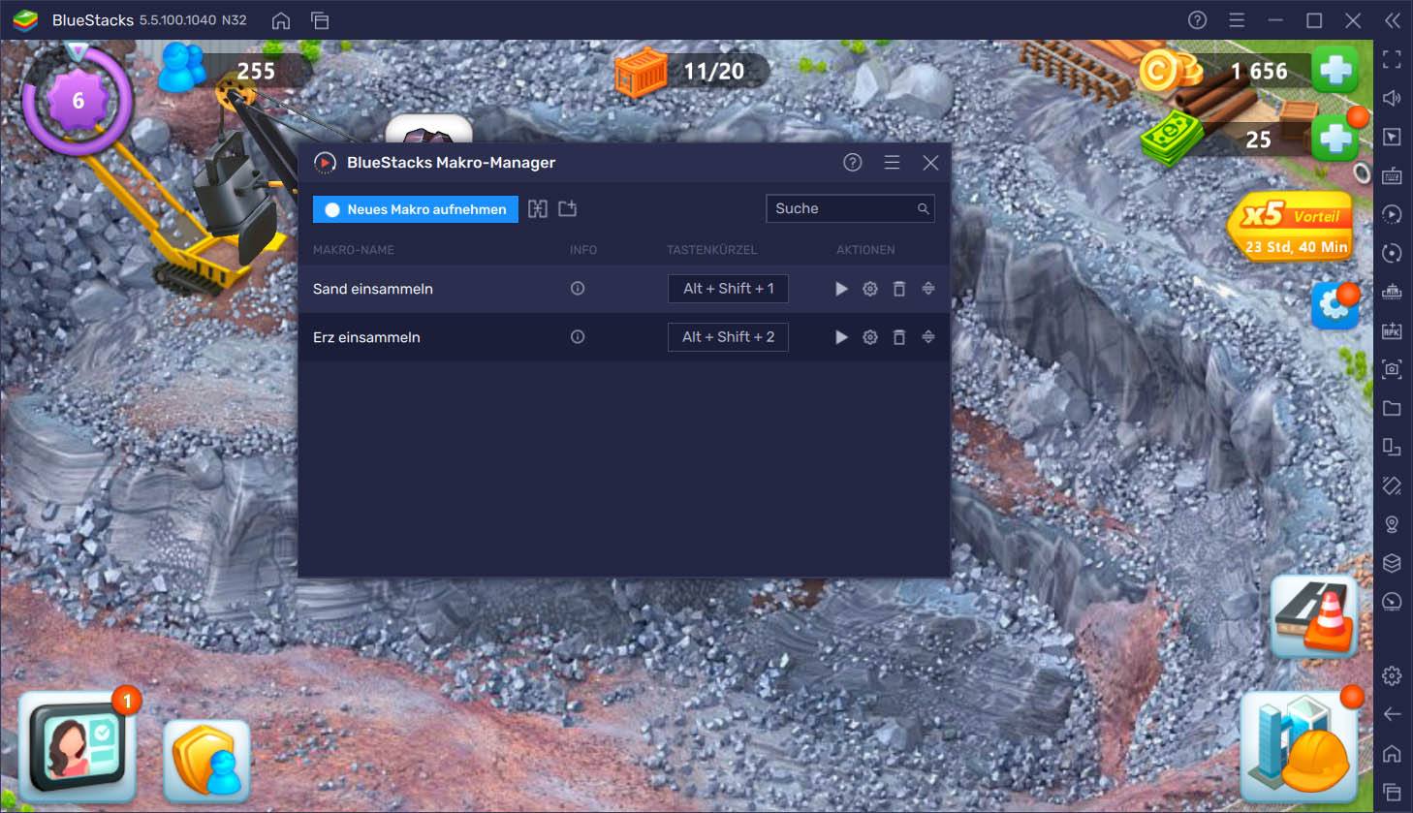
Task: Open BlueStacks settings gear in sidebar
Action: (1392, 675)
